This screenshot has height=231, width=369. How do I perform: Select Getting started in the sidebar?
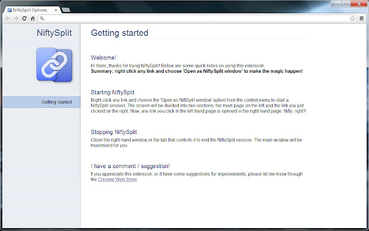pos(42,102)
